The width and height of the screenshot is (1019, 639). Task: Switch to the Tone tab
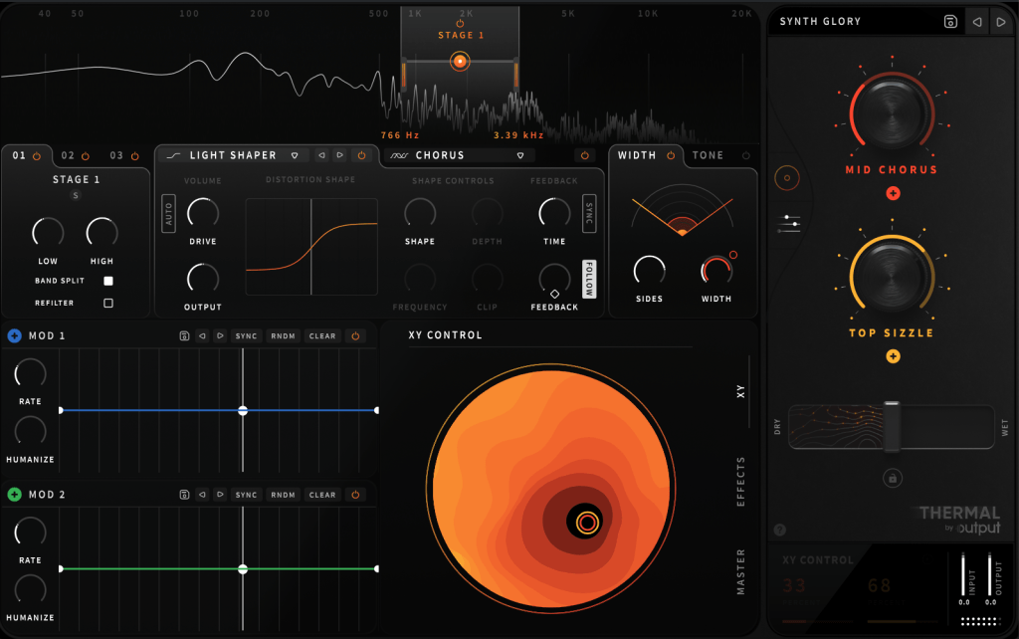[x=709, y=155]
